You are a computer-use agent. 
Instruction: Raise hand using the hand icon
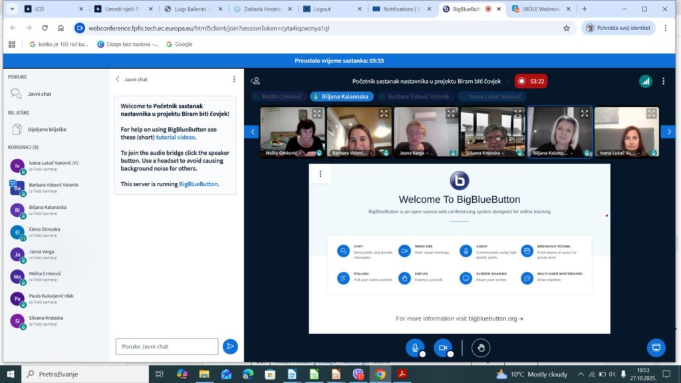click(481, 347)
